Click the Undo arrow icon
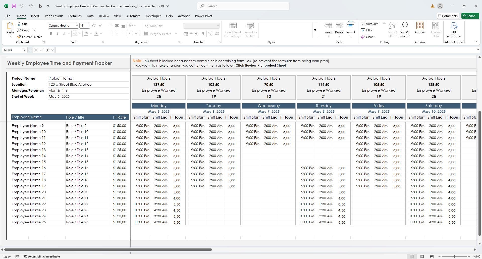Image resolution: width=482 pixels, height=259 pixels. 21,6
